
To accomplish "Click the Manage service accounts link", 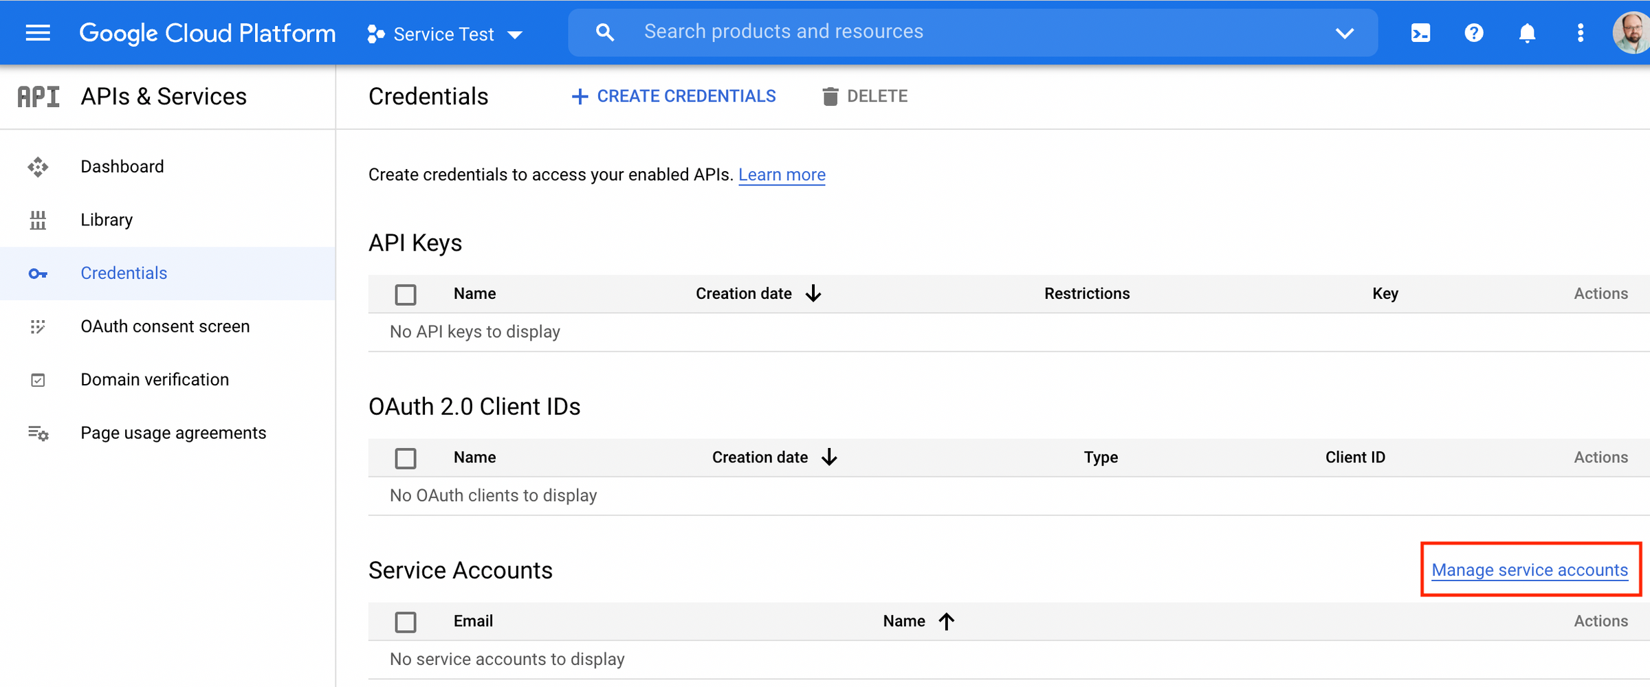I will coord(1529,570).
